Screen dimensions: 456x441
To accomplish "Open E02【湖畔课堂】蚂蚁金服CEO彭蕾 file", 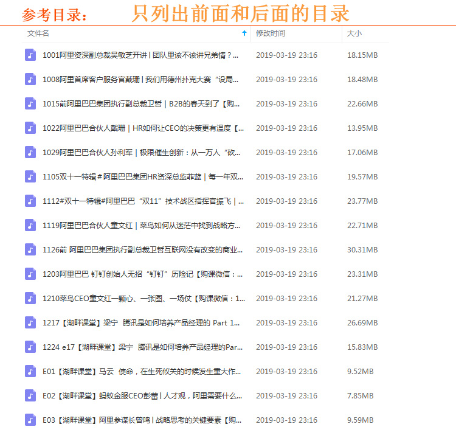I will point(140,395).
